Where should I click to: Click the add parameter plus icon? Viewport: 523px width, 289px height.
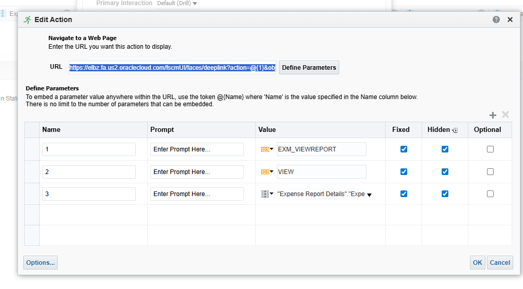click(493, 115)
